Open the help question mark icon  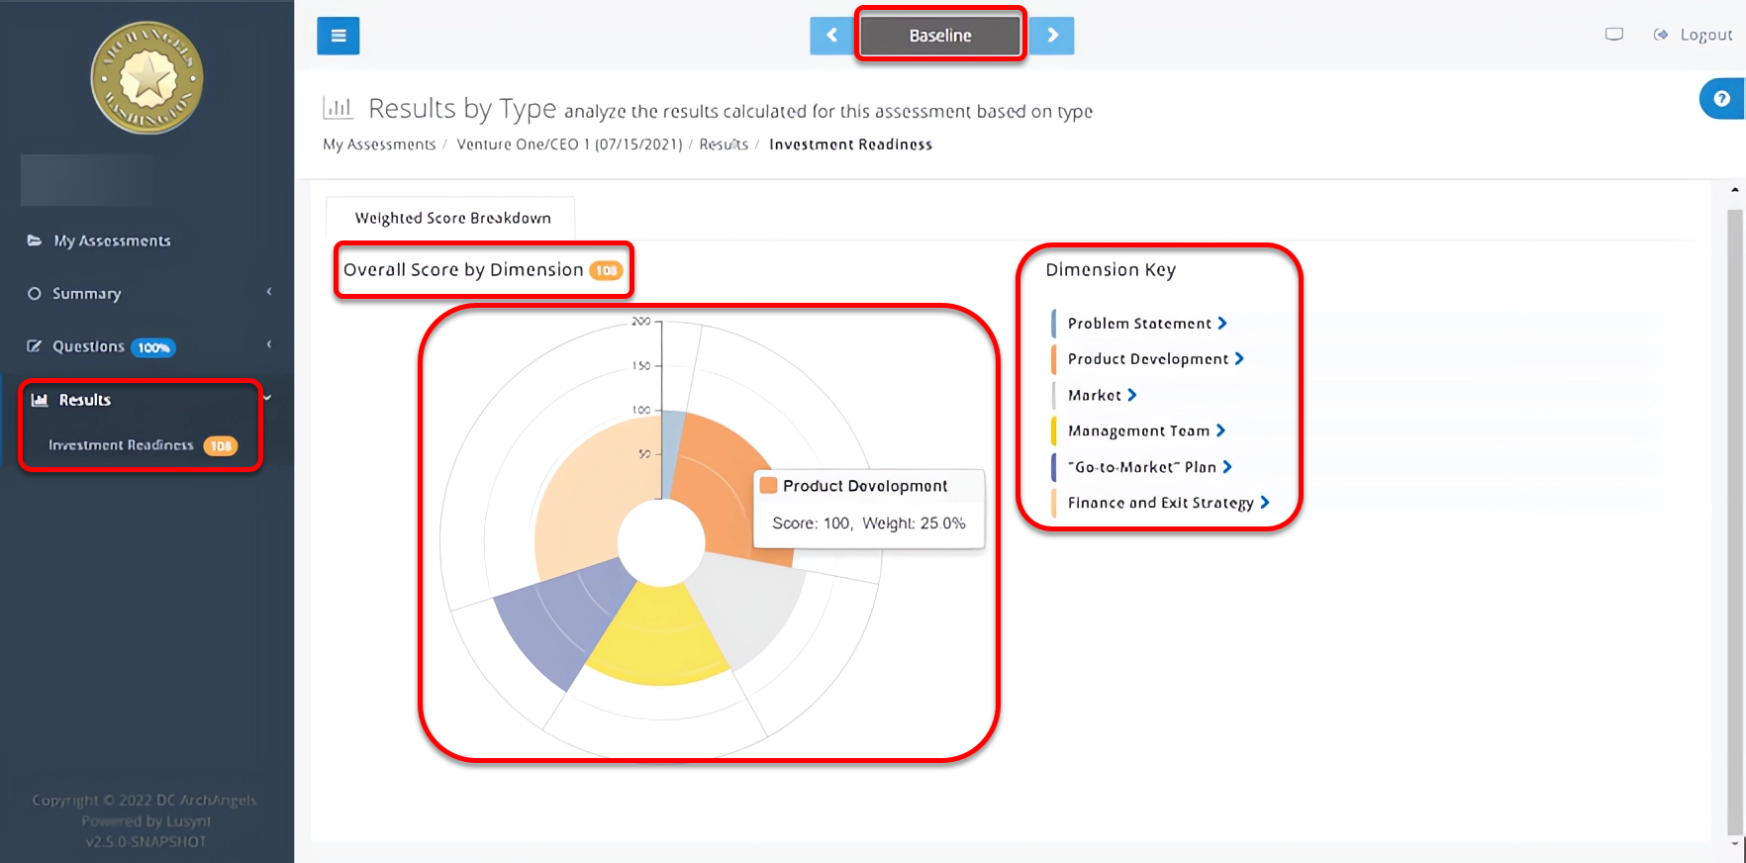click(1721, 99)
